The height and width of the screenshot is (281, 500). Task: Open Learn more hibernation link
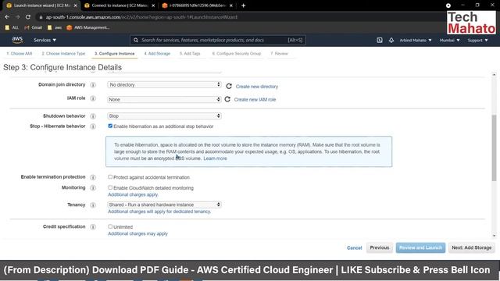coord(216,158)
